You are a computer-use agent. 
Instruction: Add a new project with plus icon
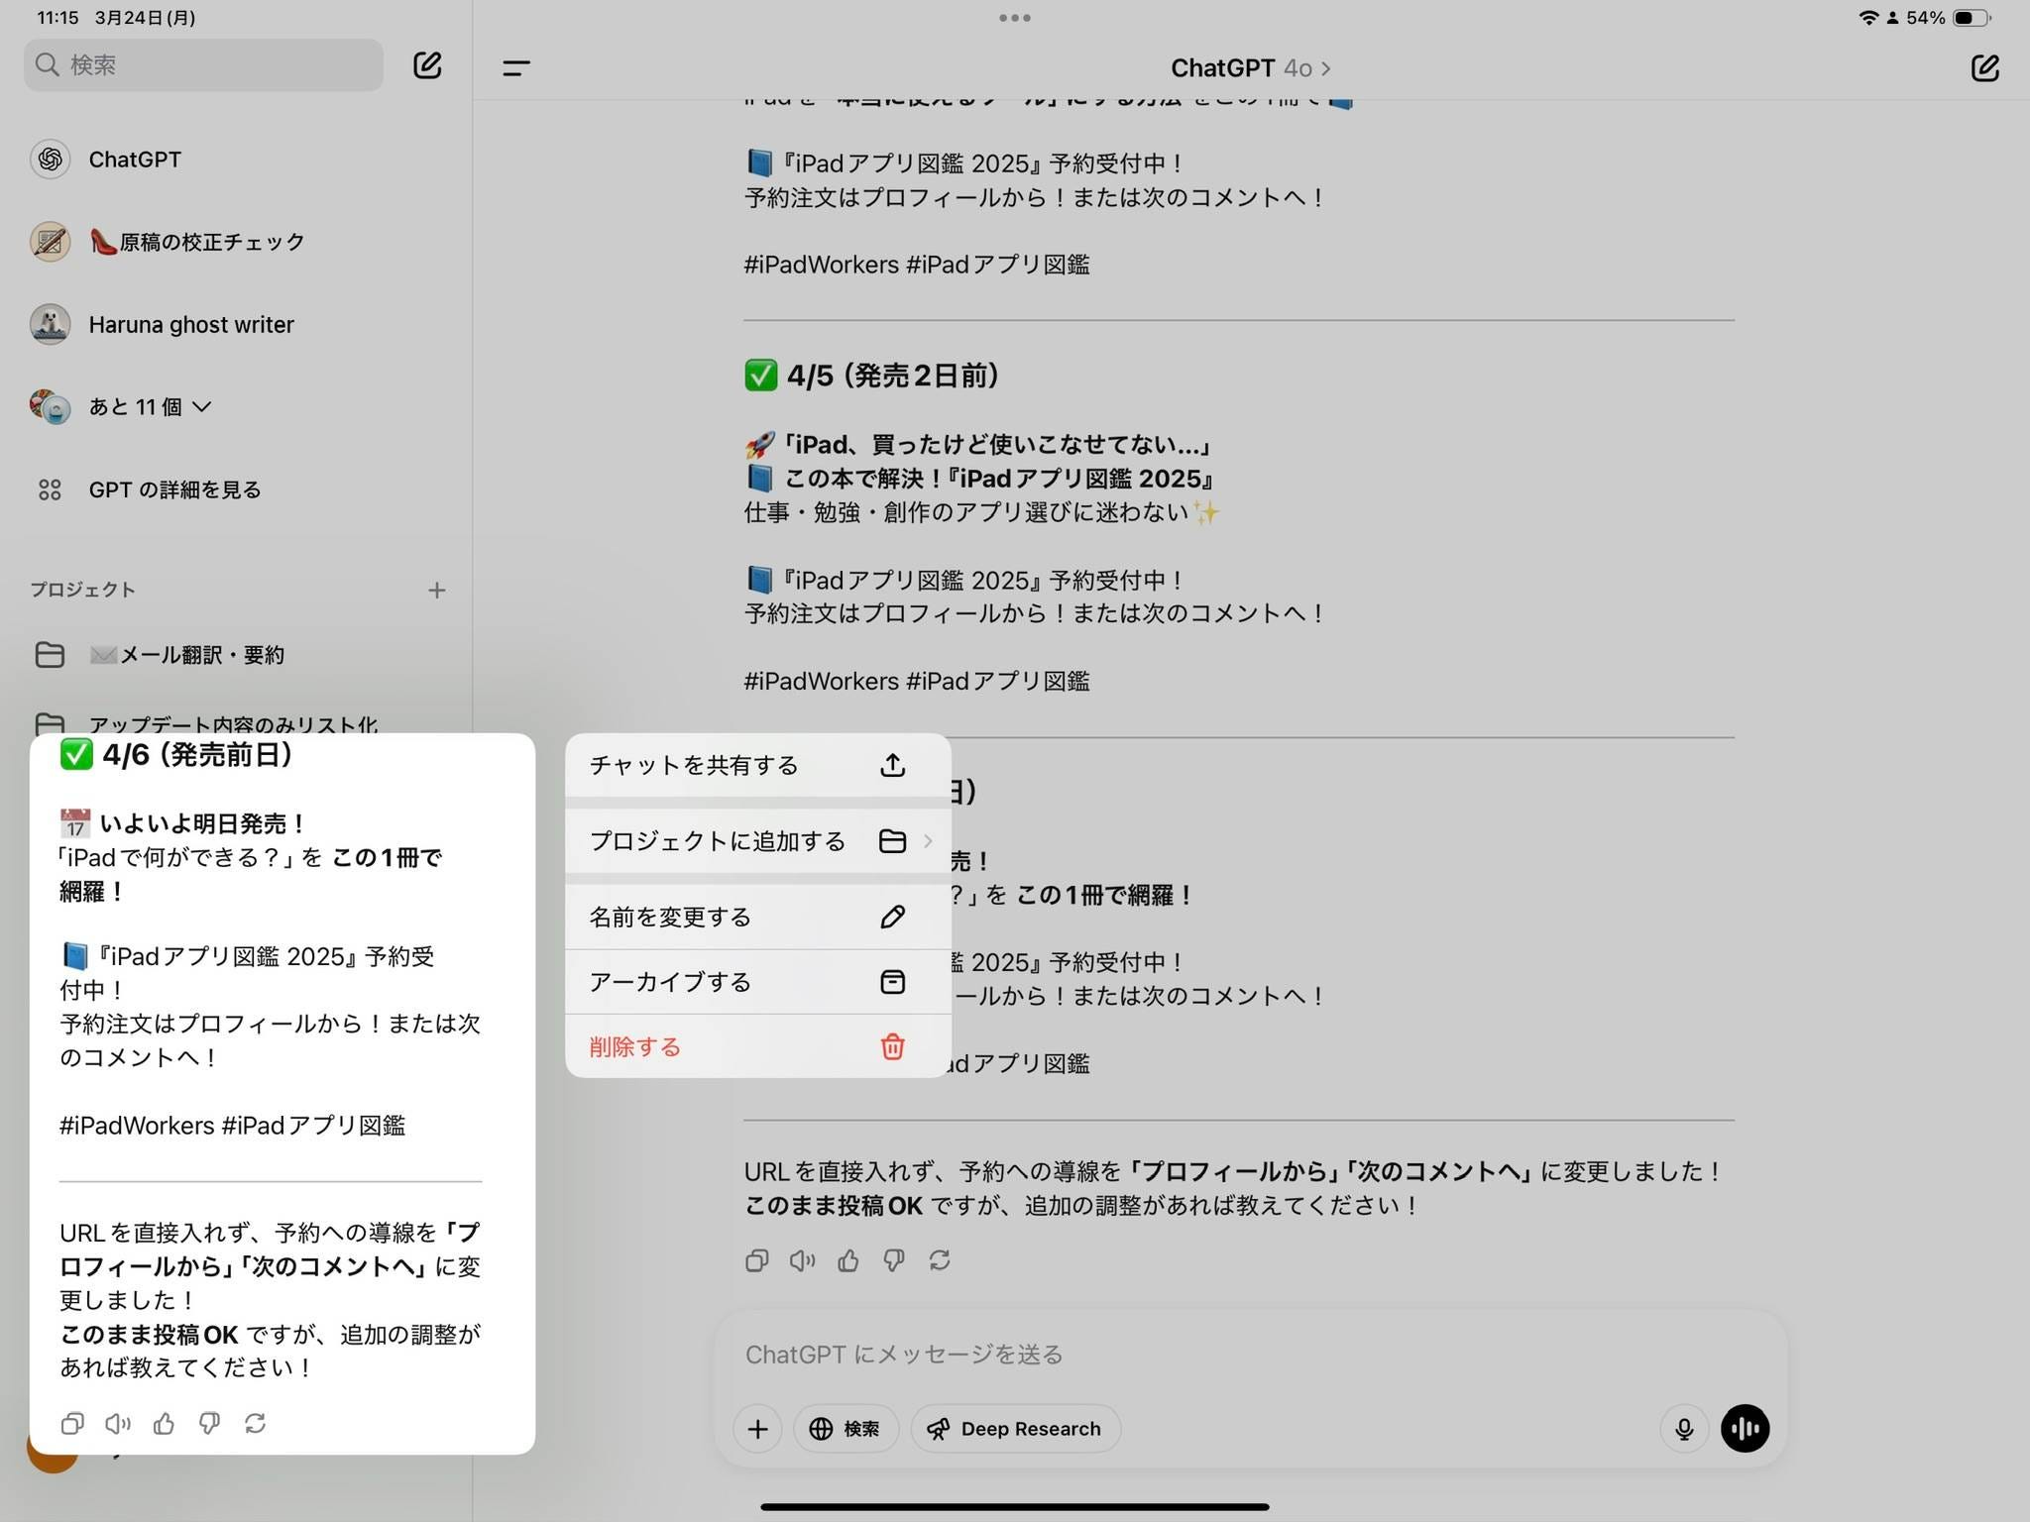tap(436, 591)
